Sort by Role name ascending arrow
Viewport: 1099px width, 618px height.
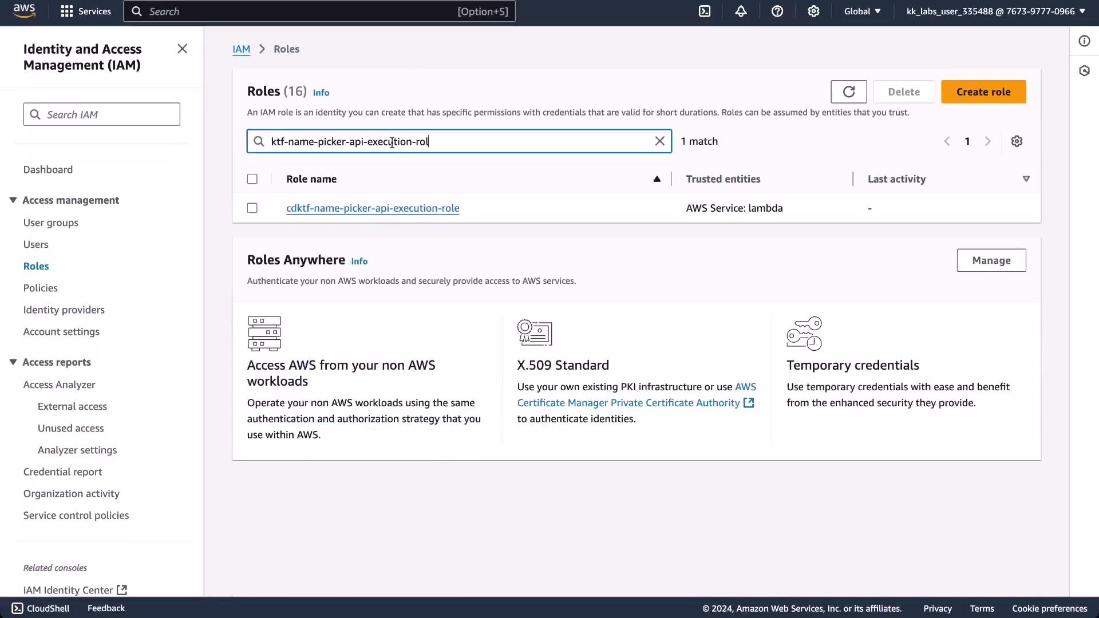coord(657,179)
